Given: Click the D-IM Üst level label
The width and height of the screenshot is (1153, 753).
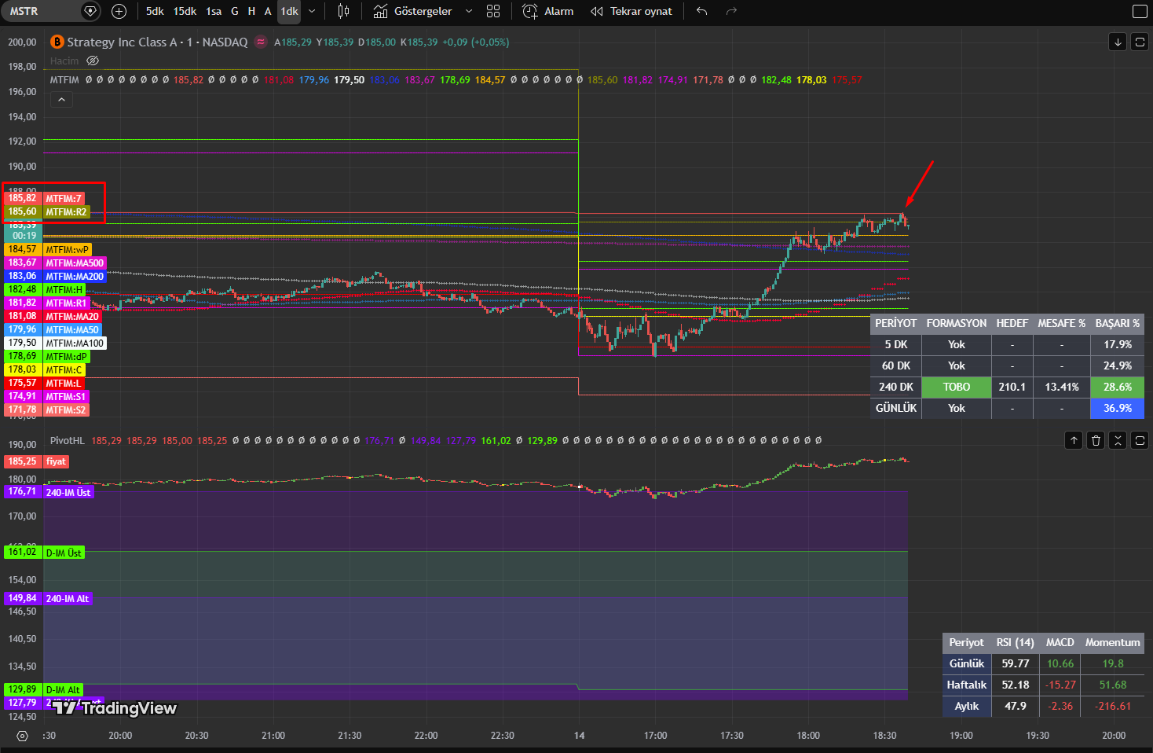Looking at the screenshot, I should pos(64,553).
